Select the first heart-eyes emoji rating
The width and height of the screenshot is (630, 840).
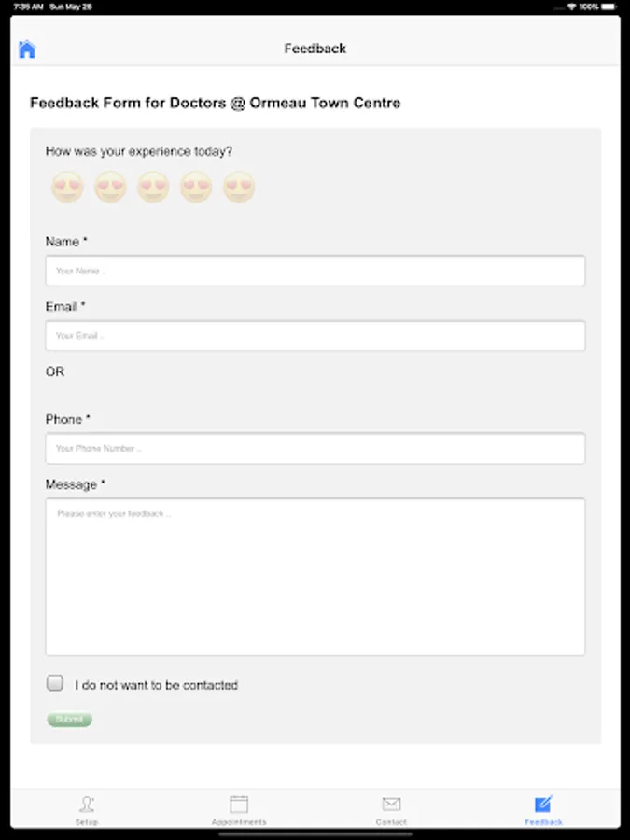[67, 188]
